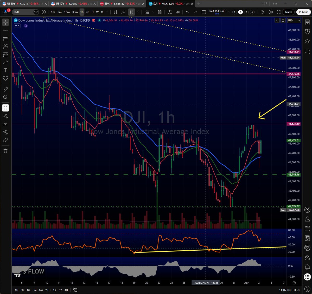This screenshot has height=294, width=312.
Task: Open the heart icons tool
Action: (5, 78)
